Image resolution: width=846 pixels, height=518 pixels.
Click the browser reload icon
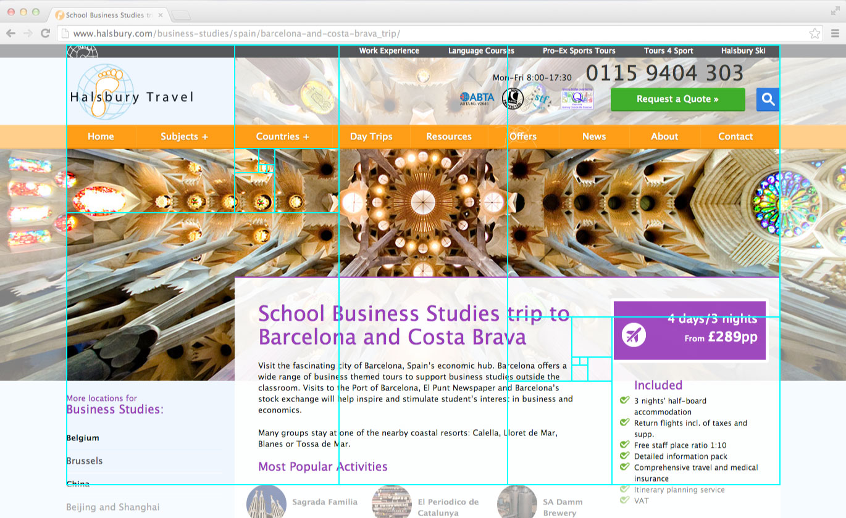(x=44, y=33)
